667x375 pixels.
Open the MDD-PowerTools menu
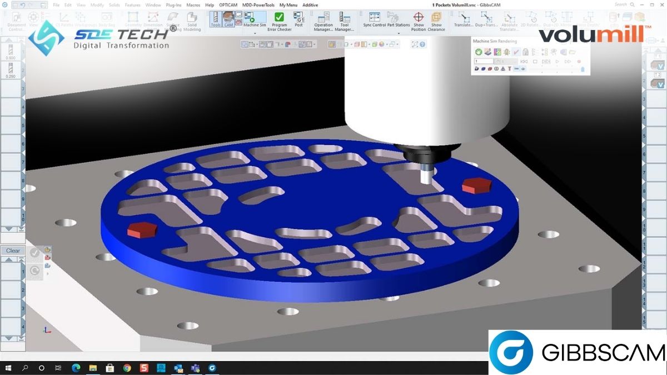(258, 4)
